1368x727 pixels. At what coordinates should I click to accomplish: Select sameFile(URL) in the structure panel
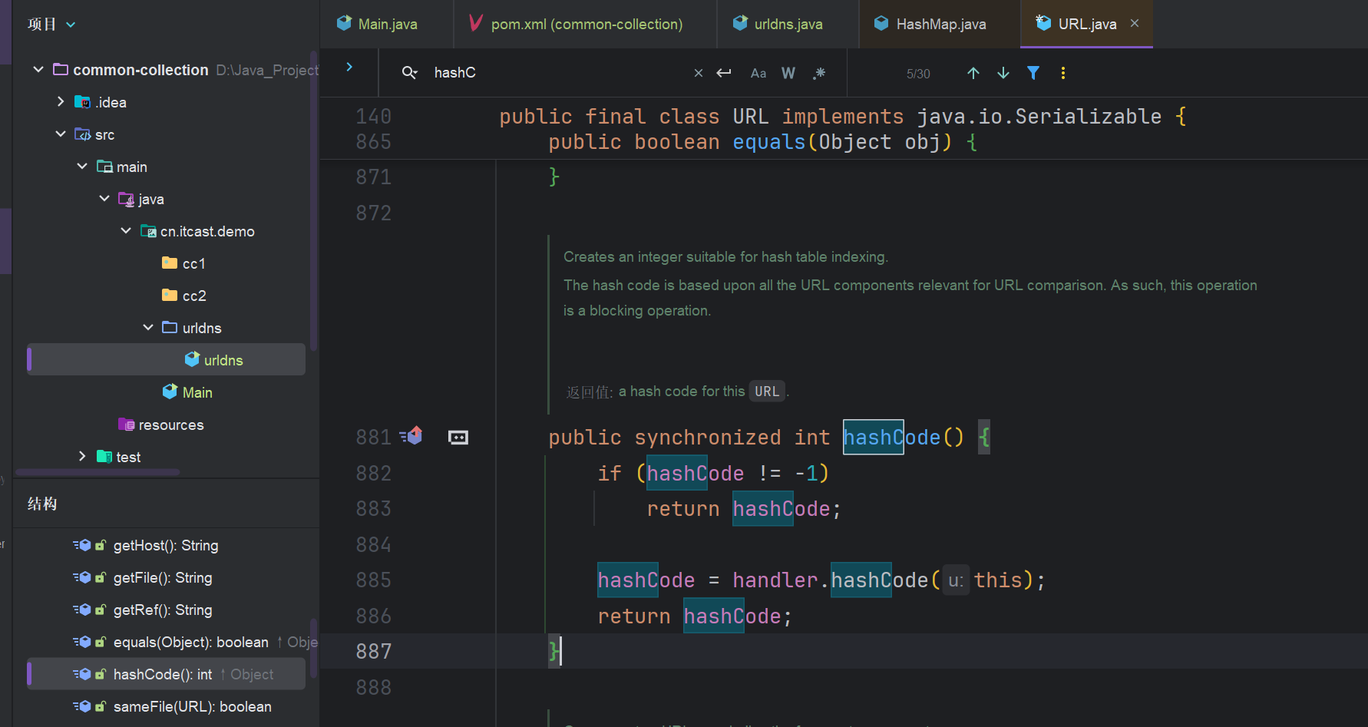(x=192, y=706)
